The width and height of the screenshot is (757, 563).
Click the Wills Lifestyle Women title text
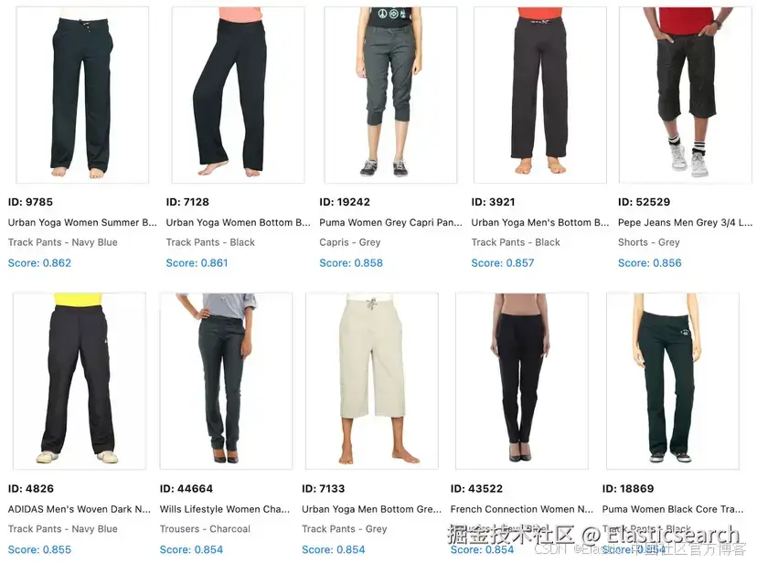tap(225, 509)
